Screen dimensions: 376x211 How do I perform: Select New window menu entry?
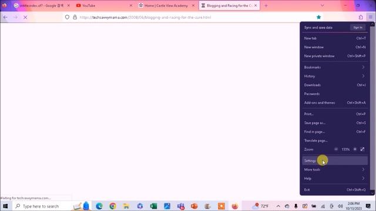pos(335,47)
